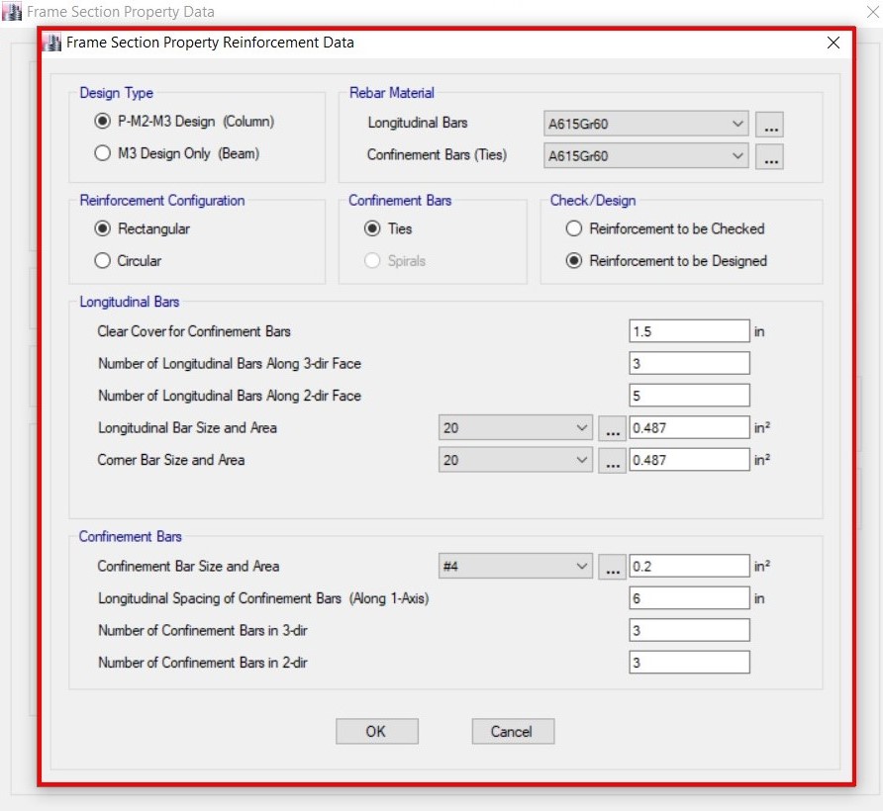
Task: Click Longitudinal Spacing of Confinement Bars field
Action: [x=689, y=598]
